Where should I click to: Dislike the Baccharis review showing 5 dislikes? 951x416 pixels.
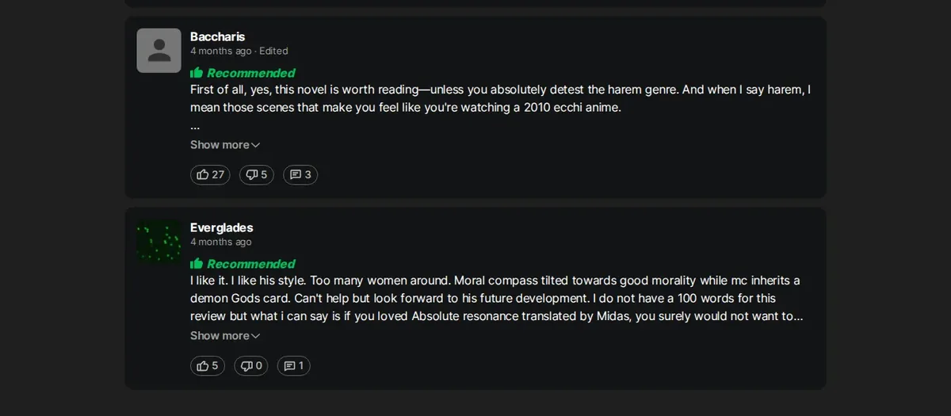pos(256,174)
